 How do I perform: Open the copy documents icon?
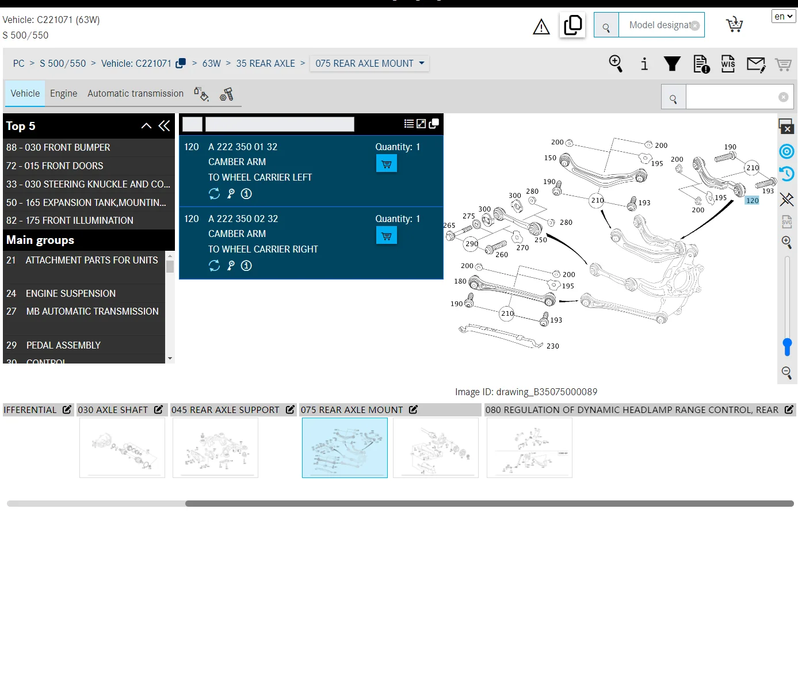pos(572,25)
